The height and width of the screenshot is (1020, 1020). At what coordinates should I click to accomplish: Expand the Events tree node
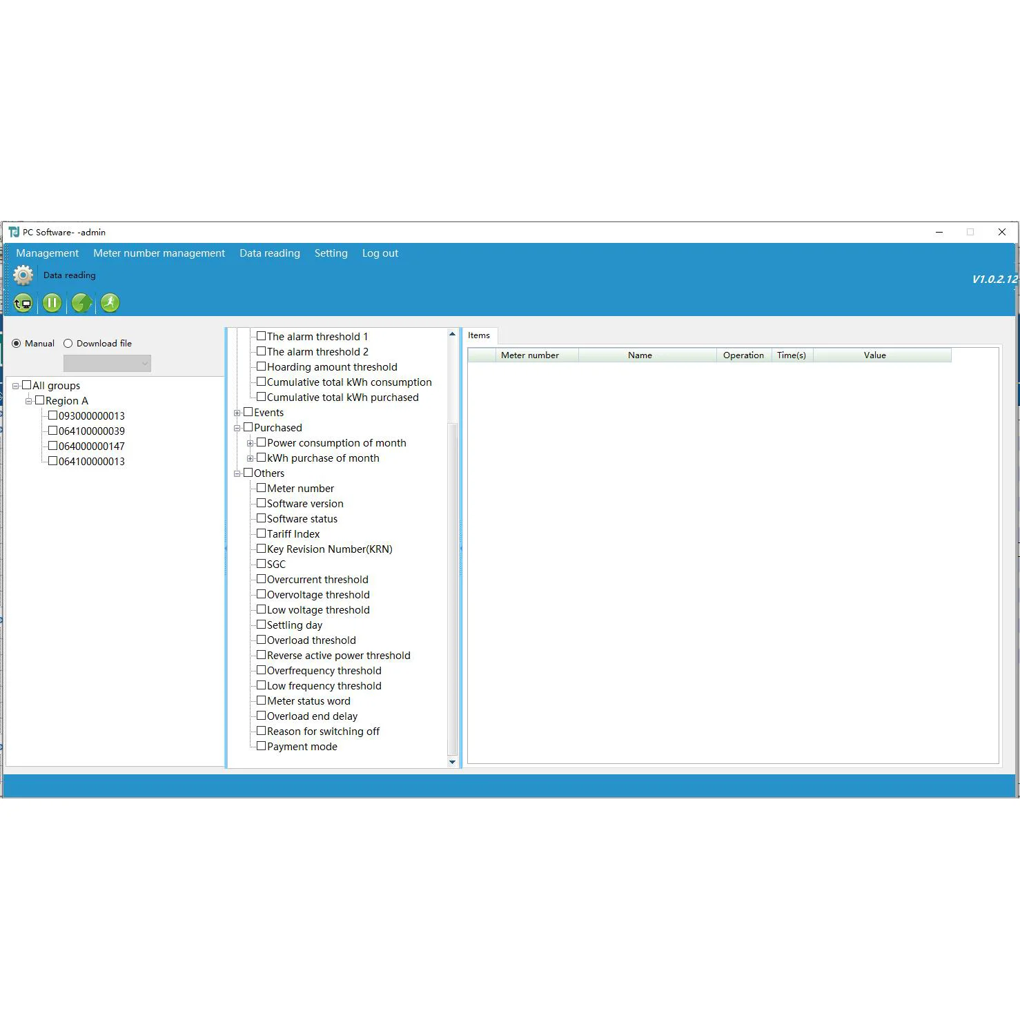click(x=237, y=413)
